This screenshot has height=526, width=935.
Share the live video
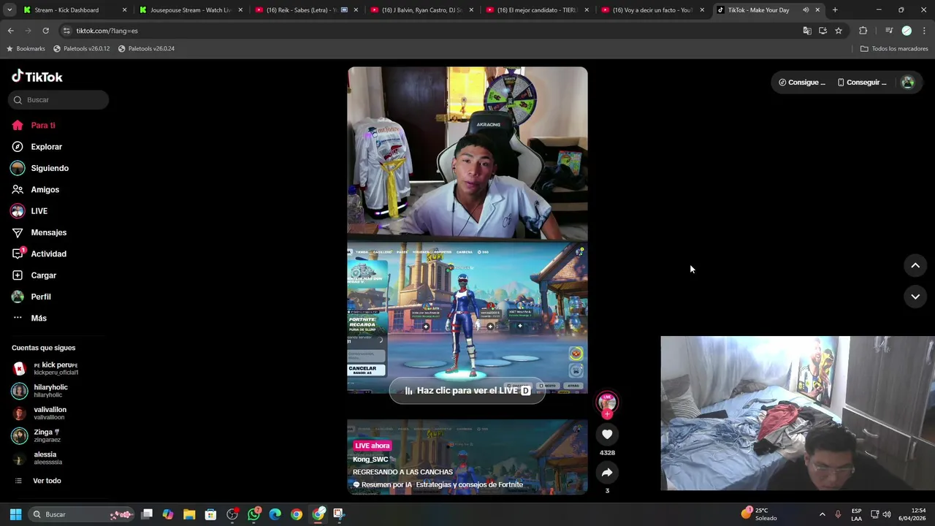[607, 473]
